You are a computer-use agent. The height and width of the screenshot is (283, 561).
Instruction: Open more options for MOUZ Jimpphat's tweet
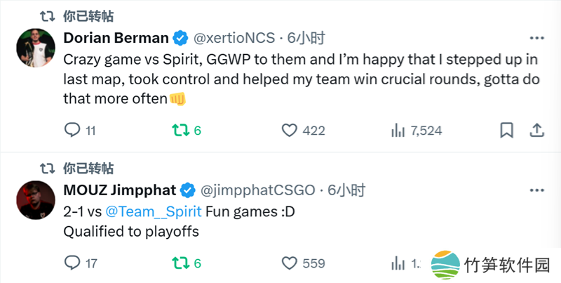pyautogui.click(x=536, y=190)
